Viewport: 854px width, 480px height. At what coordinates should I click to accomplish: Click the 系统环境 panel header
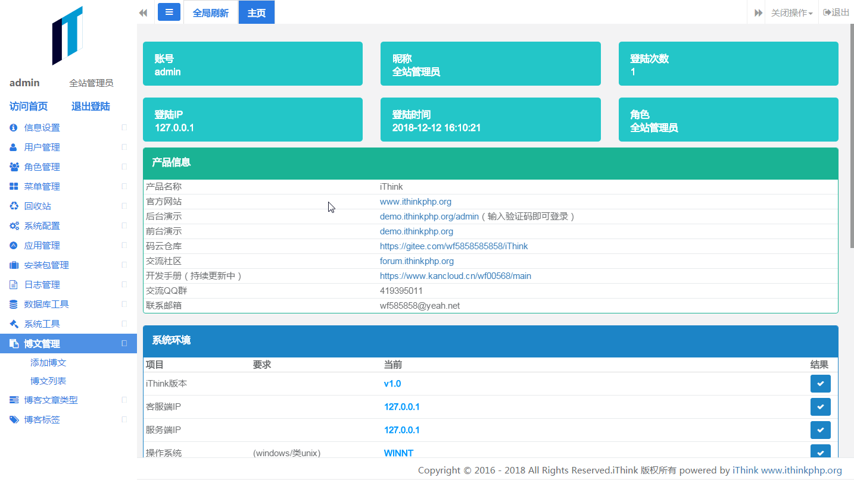coord(491,341)
